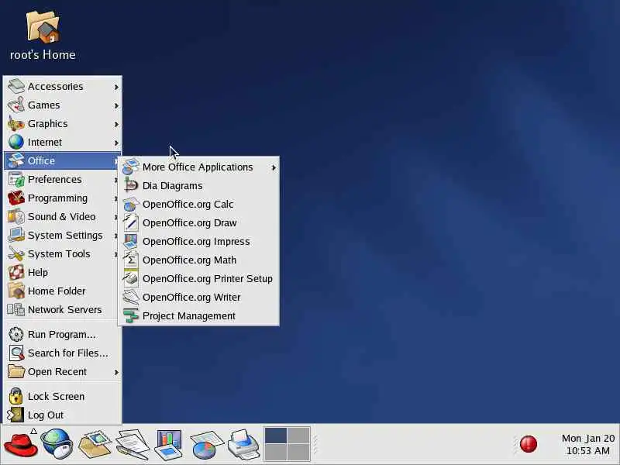Open Home Folder from the main menu

click(63, 291)
